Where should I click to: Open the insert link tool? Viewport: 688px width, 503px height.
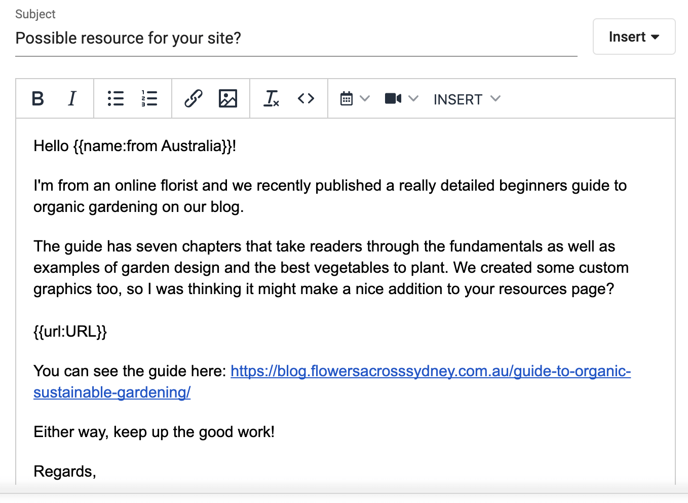point(194,98)
